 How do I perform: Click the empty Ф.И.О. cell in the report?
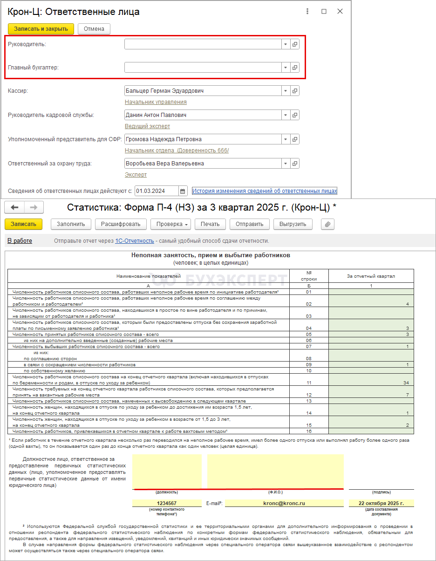pyautogui.click(x=275, y=472)
